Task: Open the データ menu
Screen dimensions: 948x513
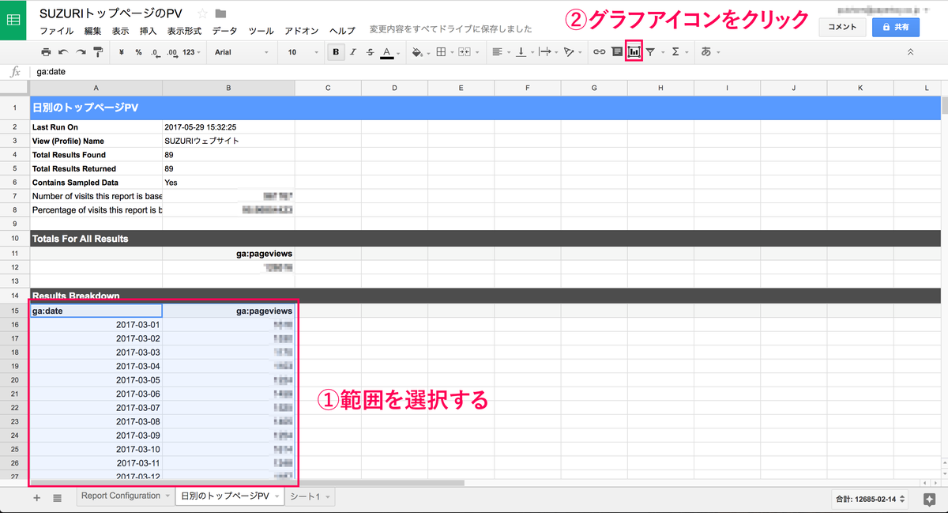Action: [x=224, y=31]
